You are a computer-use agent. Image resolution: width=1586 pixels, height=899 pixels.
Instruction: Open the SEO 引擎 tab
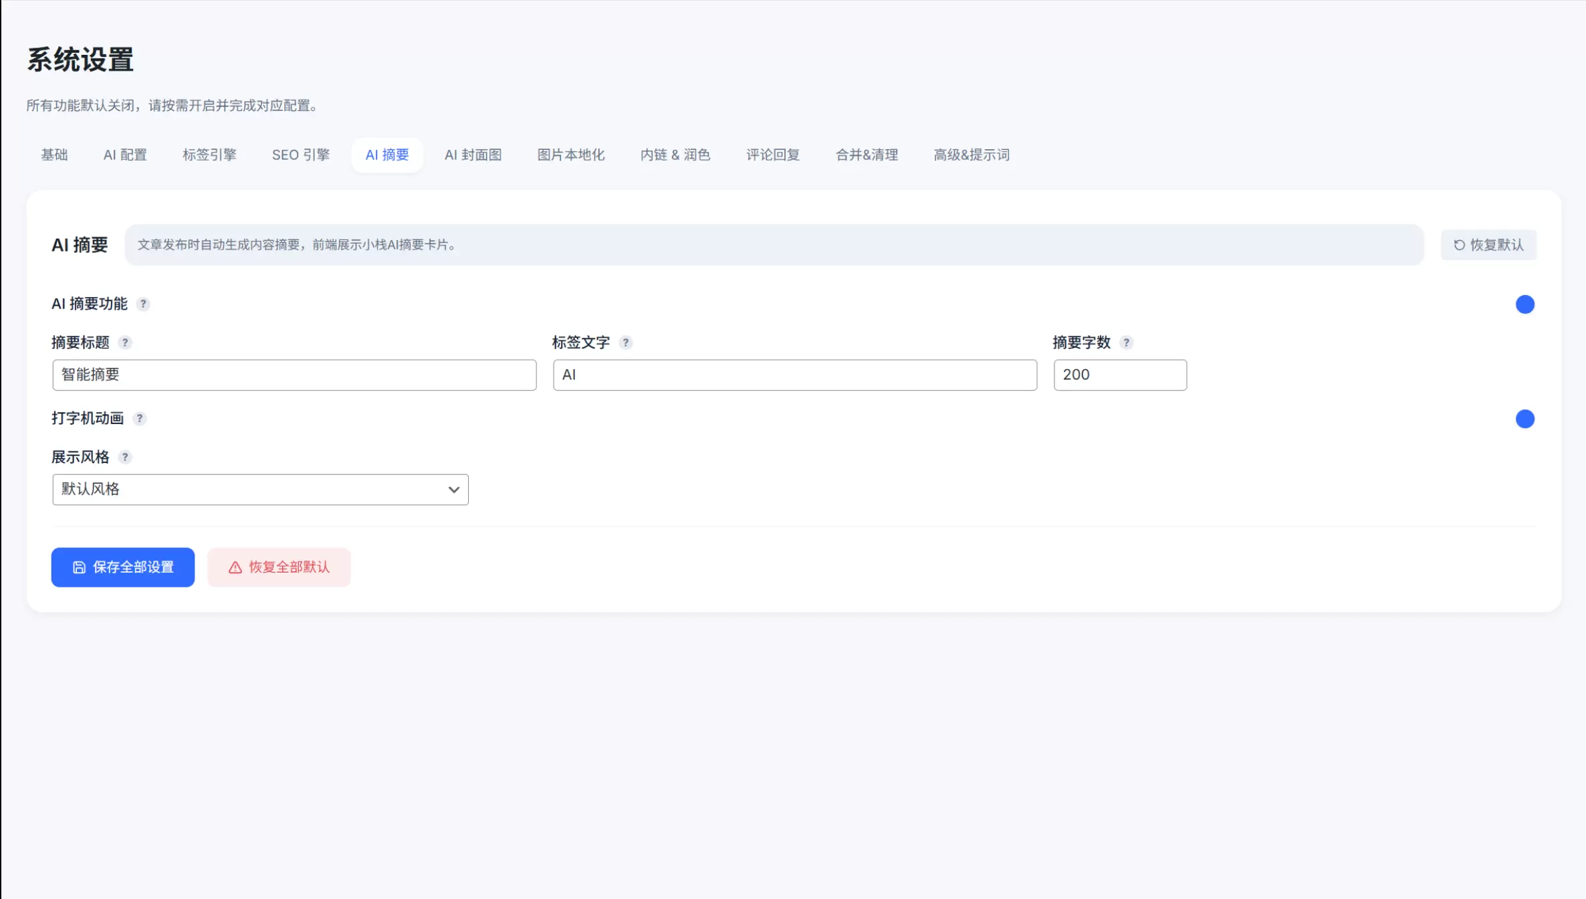[x=301, y=155]
